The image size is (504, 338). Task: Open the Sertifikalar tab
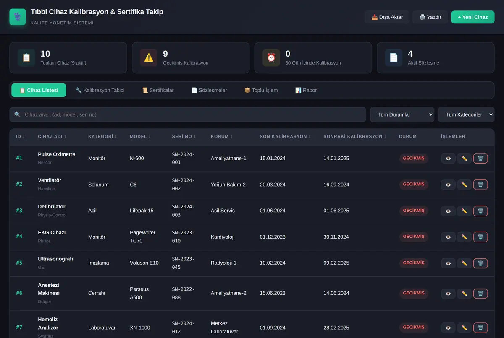point(157,90)
